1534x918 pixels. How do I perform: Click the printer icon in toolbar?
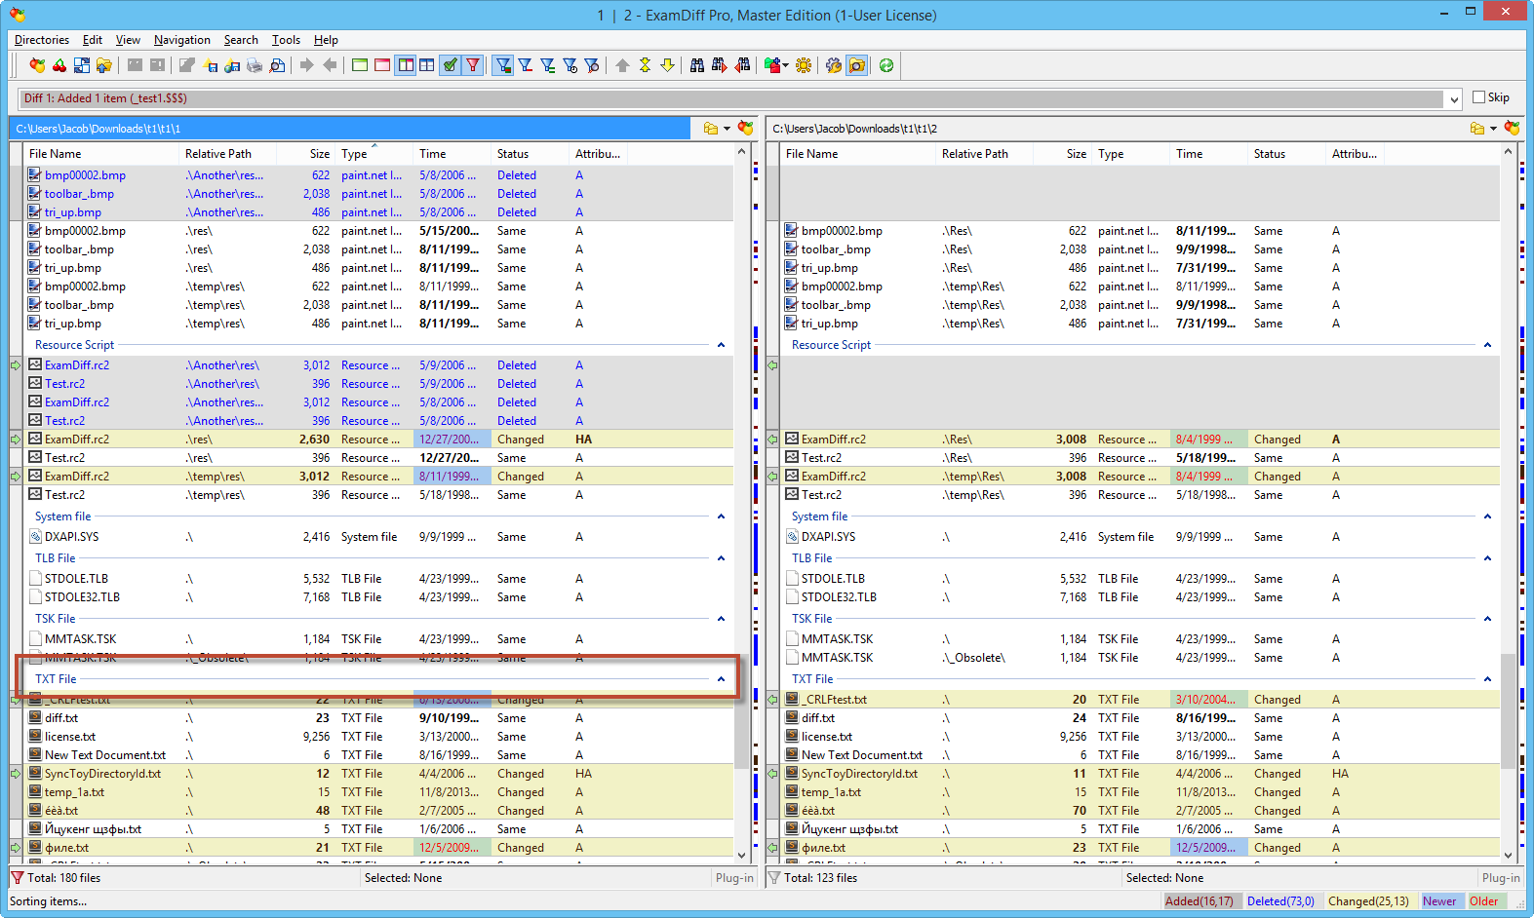tap(255, 65)
